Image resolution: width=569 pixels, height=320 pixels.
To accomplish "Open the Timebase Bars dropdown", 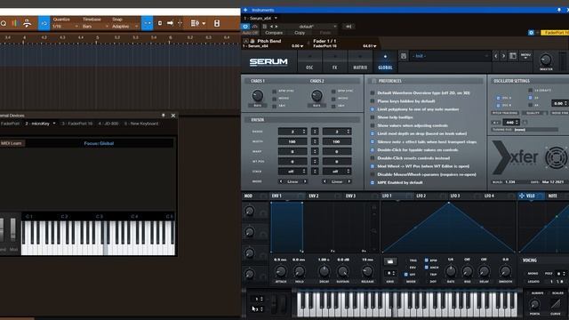I will pos(95,26).
